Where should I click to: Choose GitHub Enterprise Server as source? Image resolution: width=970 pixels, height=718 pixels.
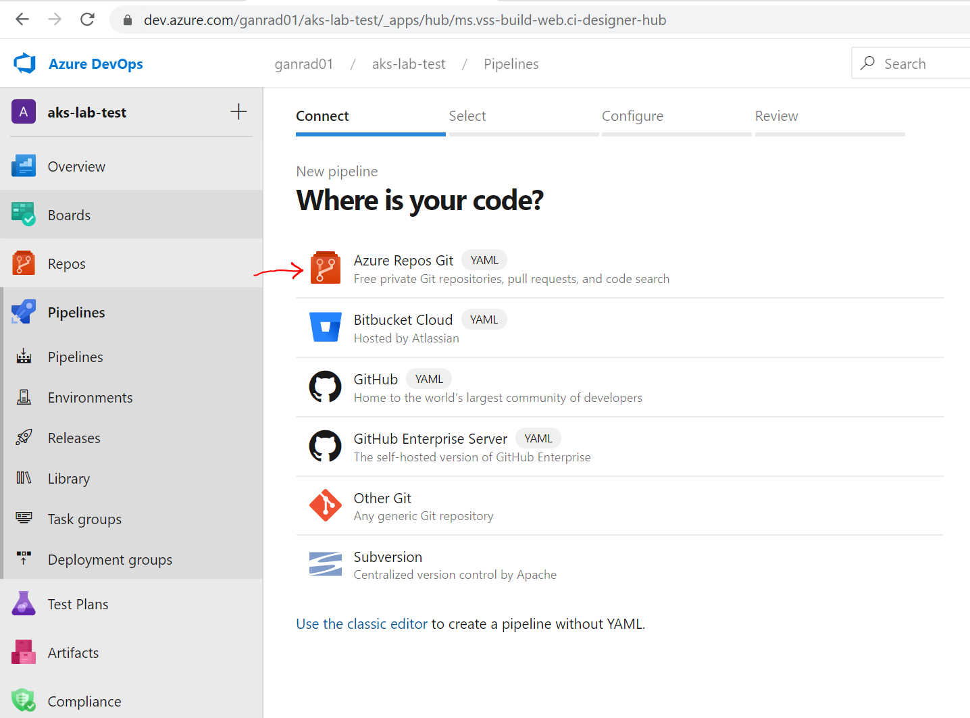tap(619, 446)
